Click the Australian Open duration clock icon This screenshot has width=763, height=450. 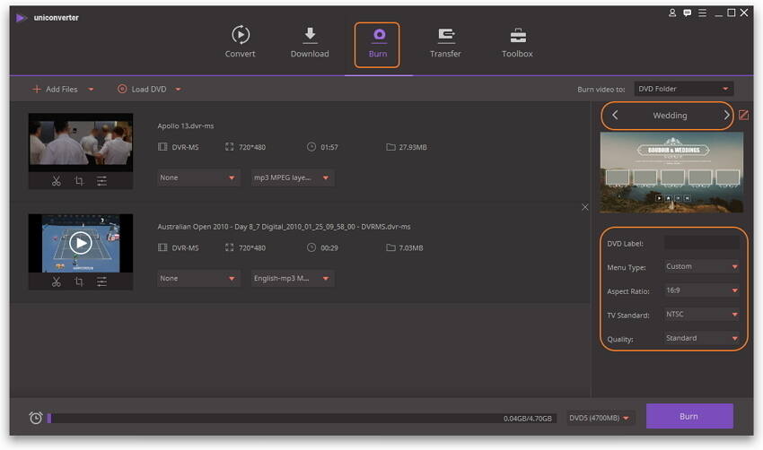coord(311,247)
